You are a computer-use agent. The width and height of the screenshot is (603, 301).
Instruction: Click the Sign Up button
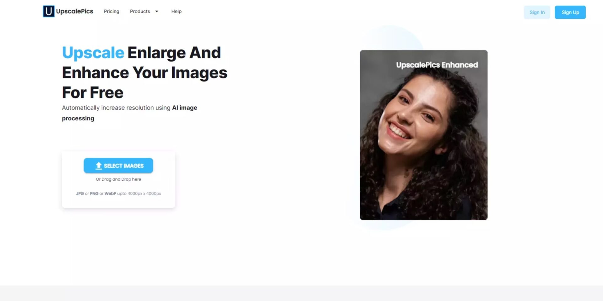[x=570, y=12]
